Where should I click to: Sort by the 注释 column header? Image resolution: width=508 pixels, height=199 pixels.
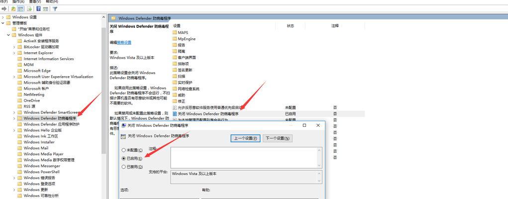coord(335,25)
